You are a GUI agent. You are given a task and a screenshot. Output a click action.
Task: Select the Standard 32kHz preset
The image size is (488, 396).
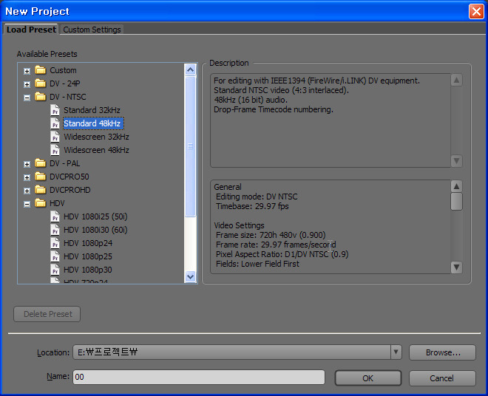[92, 110]
